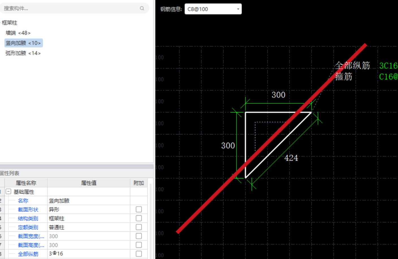Viewport: 398px width, 259px height.
Task: Click the top 300 width dimension
Action: (x=278, y=95)
